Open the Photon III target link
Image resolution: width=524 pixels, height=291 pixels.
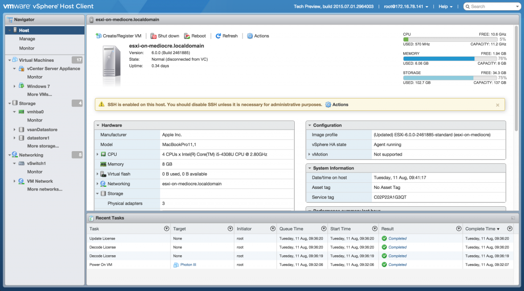point(188,264)
